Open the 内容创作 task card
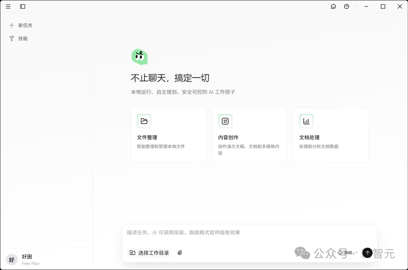 coord(249,135)
